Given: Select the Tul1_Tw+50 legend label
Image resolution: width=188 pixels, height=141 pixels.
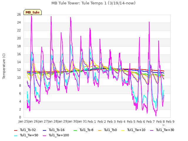Looking at the screenshot, I should click(29, 135).
